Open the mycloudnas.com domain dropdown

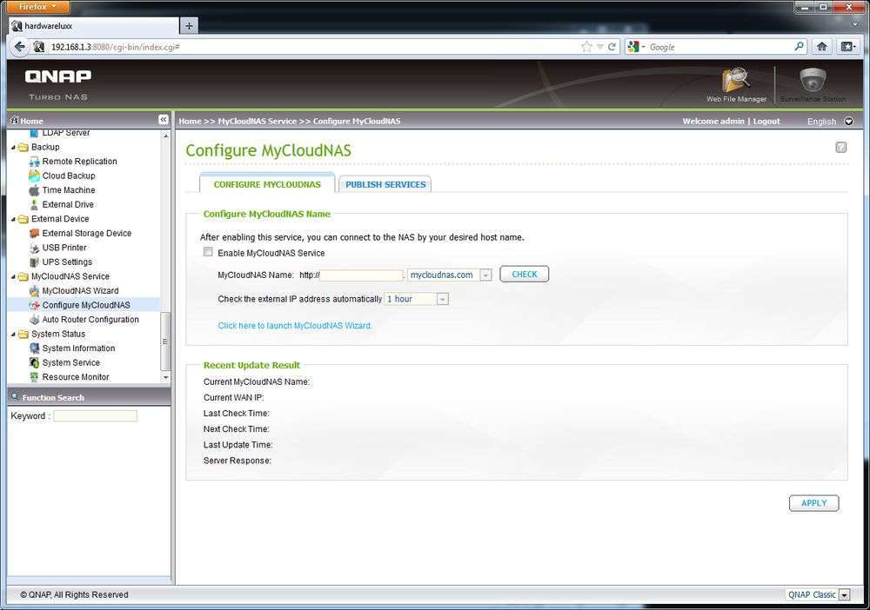485,275
